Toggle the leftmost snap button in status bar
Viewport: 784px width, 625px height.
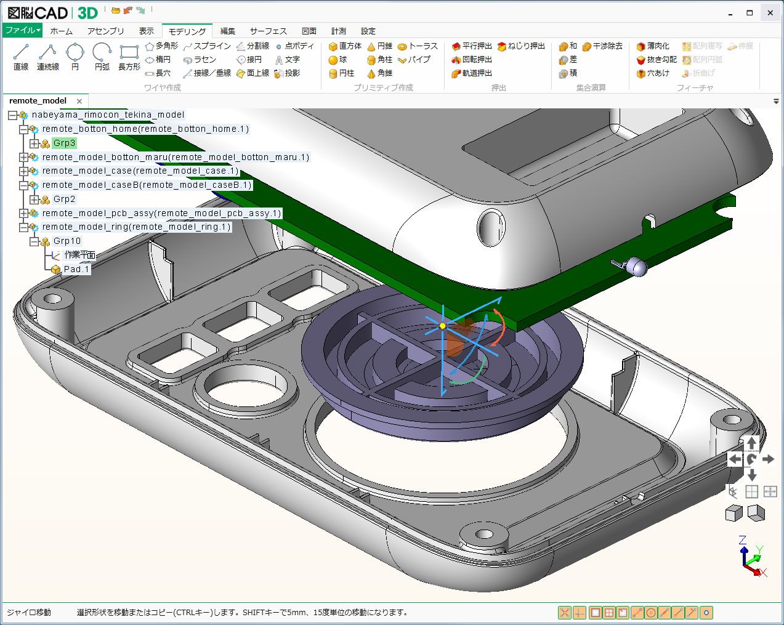click(564, 613)
